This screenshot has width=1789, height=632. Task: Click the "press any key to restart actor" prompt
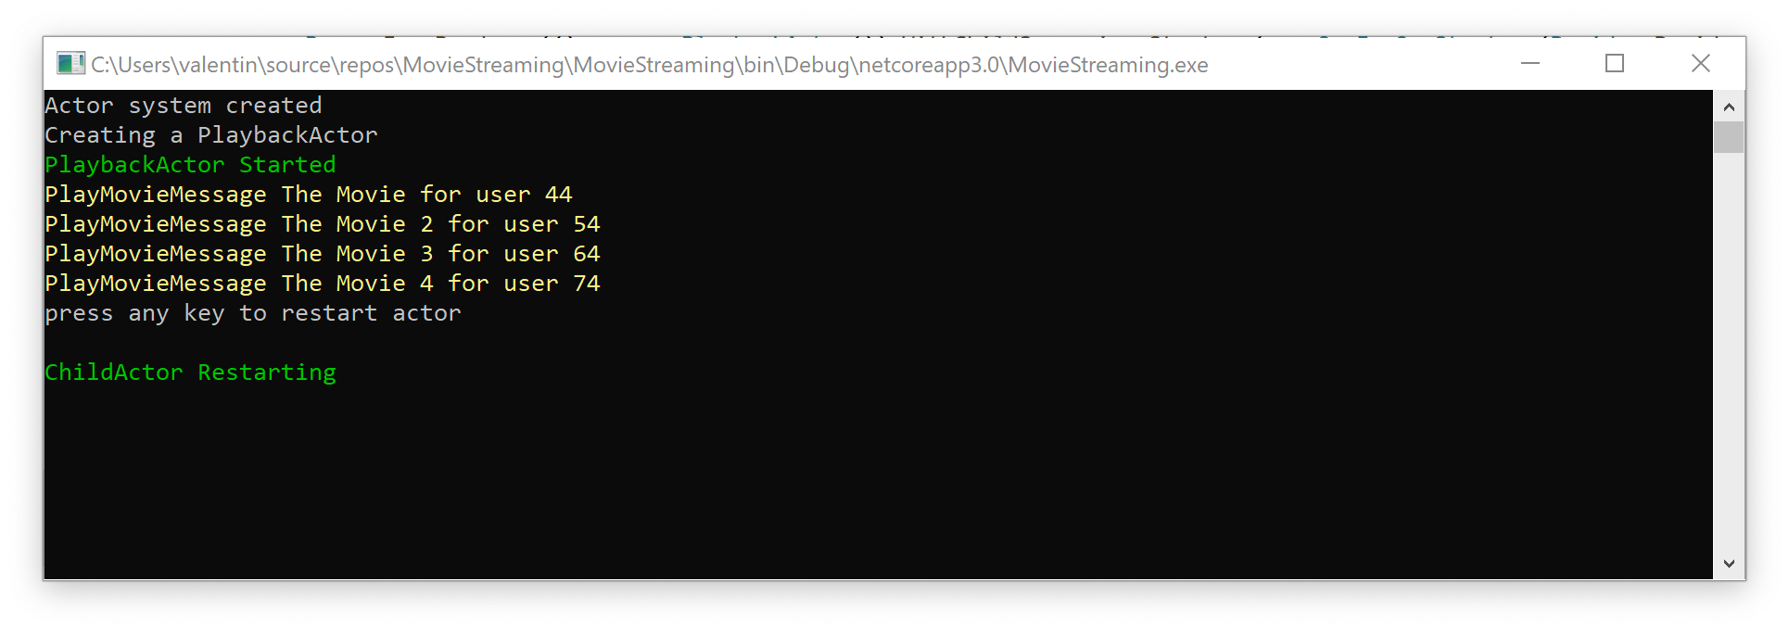point(253,313)
